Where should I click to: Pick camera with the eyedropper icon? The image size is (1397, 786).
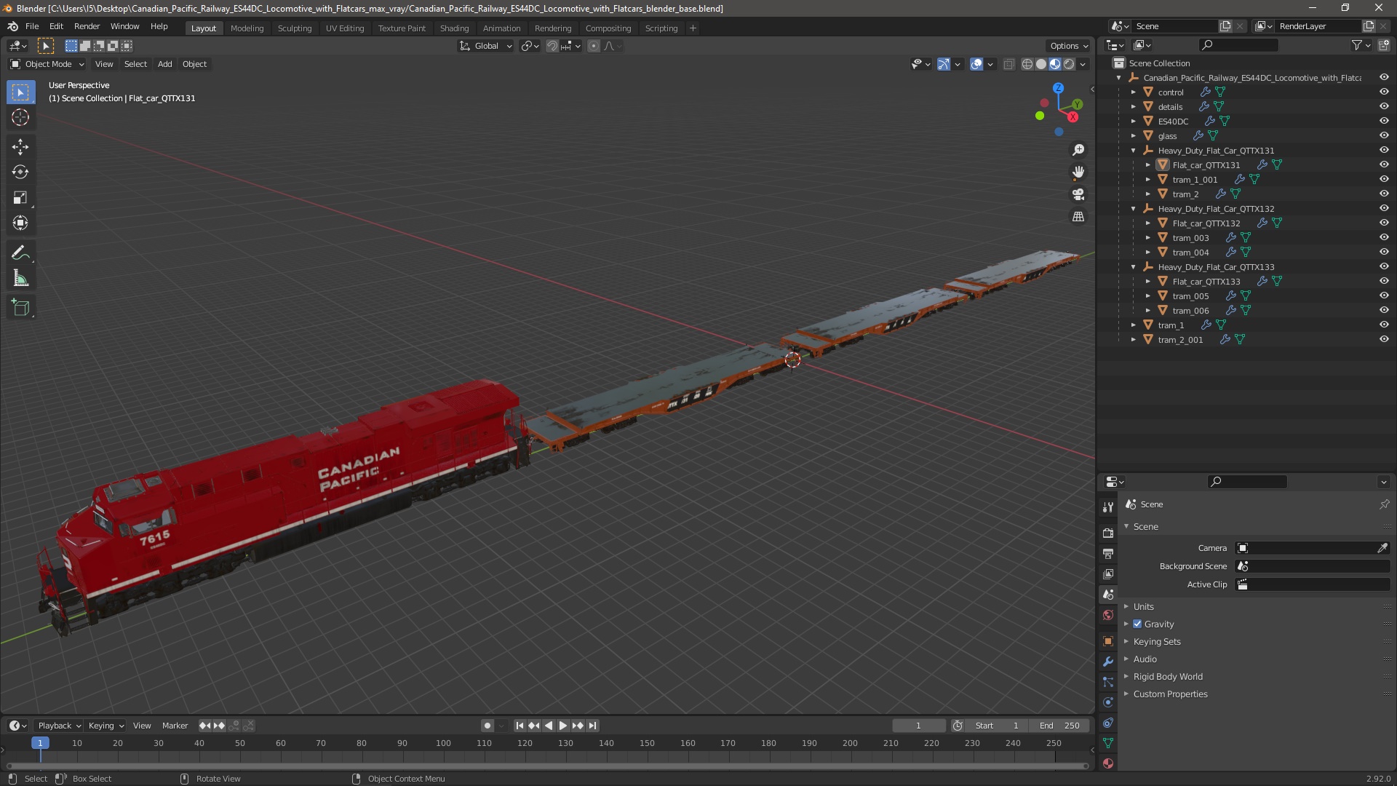tap(1382, 548)
